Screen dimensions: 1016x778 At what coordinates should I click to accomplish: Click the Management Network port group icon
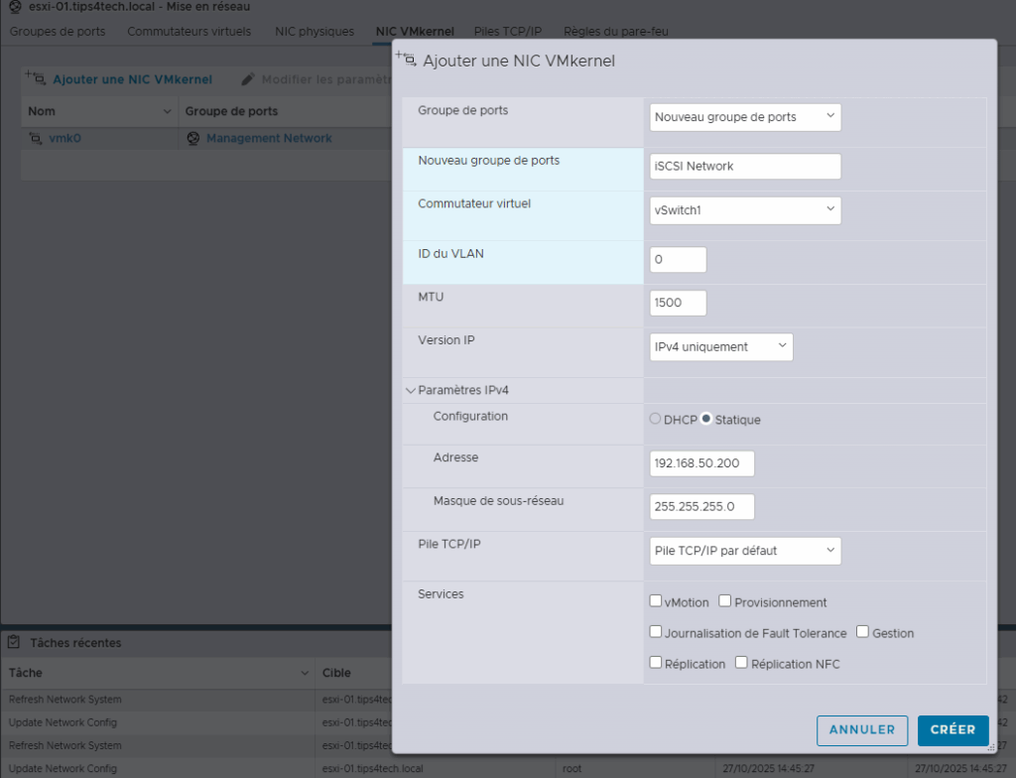pos(193,139)
